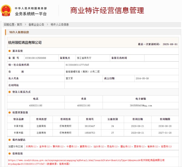Viewport: 182px width, 167px height.
Task: Click the 境内加盟店 orange bullet icon
Action: pos(10,140)
